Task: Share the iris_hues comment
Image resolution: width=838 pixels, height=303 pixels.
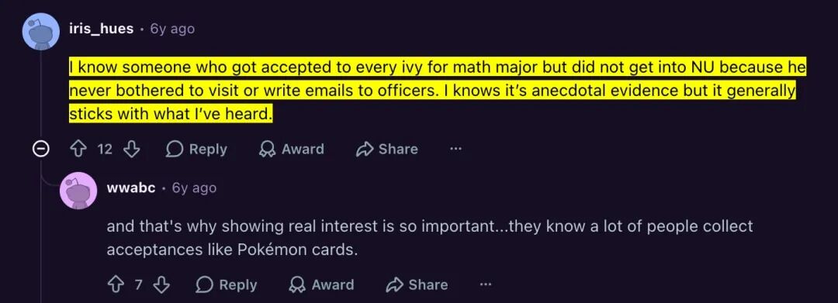Action: click(x=387, y=150)
